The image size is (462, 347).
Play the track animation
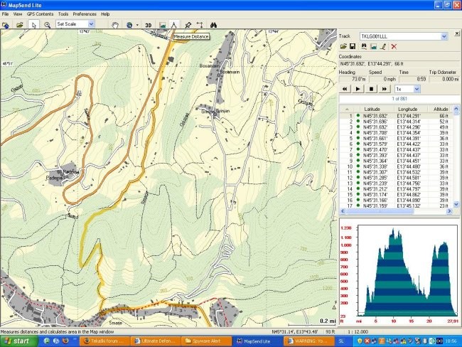(358, 89)
